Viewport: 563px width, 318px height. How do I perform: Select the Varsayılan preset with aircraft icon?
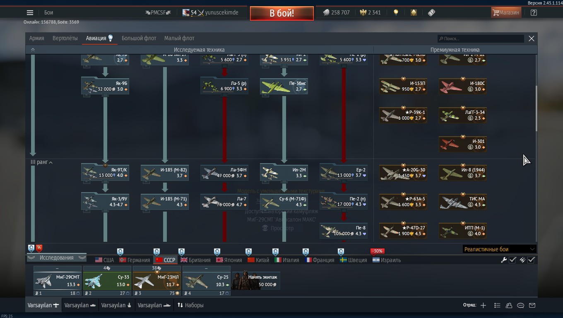[43, 305]
